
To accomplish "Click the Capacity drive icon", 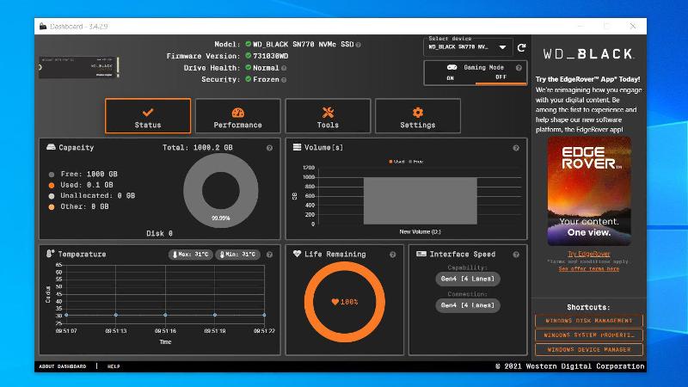I will pyautogui.click(x=51, y=147).
